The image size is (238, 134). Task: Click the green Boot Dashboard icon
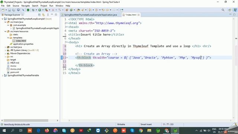pyautogui.click(x=28, y=10)
